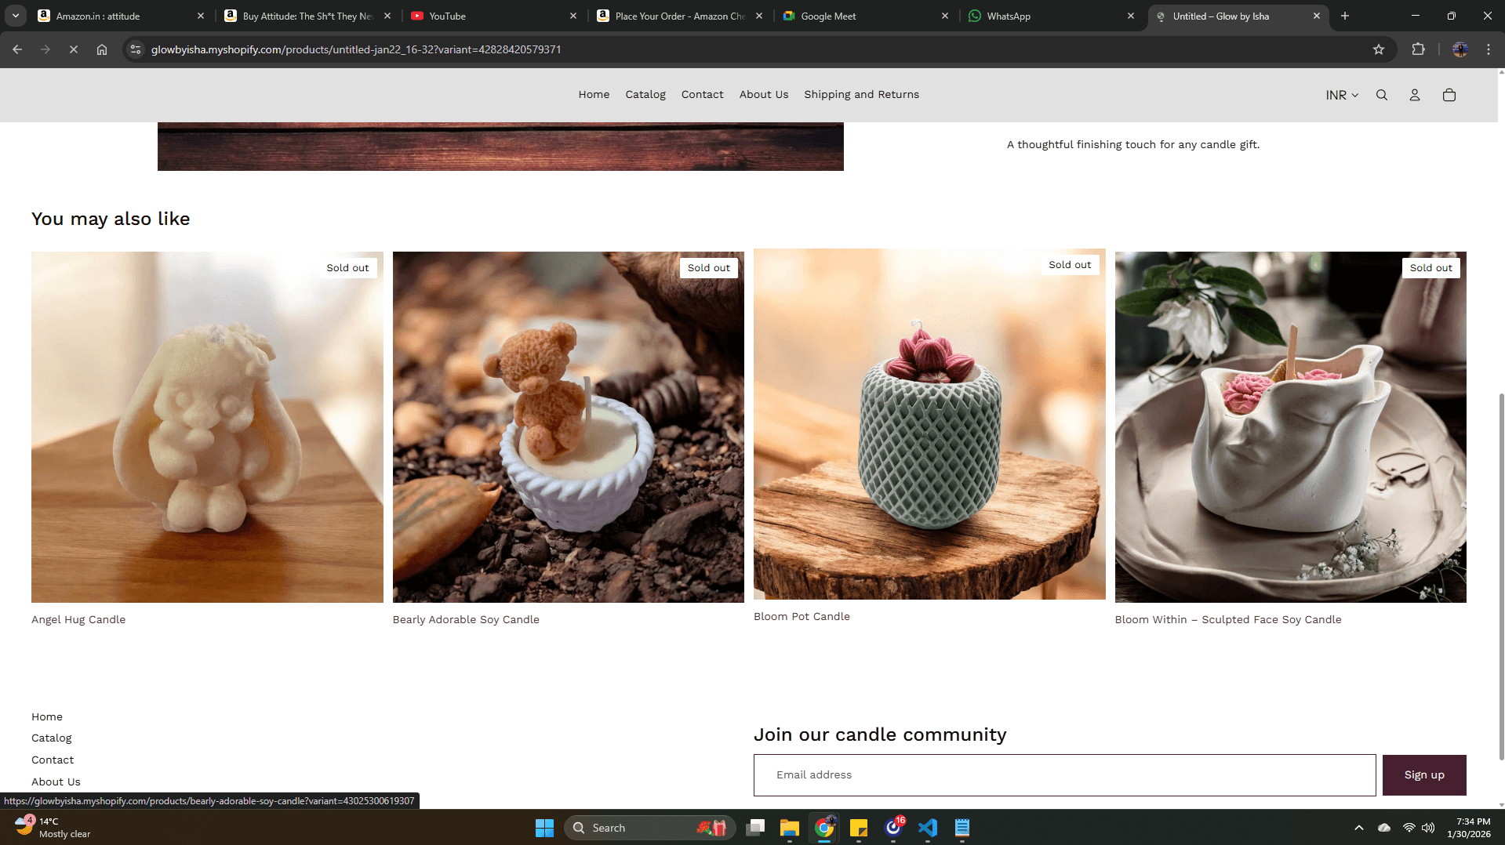Open Visual Studio Code from the taskbar
Viewport: 1505px width, 845px height.
point(928,828)
